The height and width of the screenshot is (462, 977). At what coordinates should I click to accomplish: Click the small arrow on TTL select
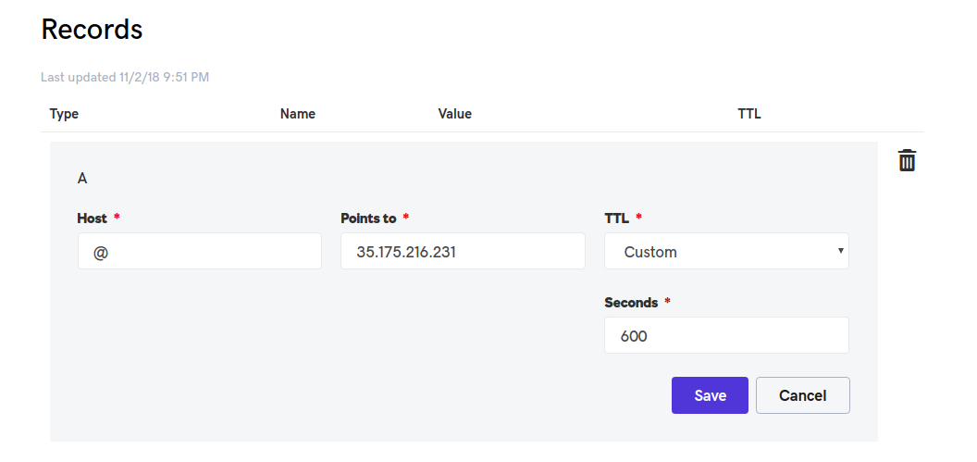click(841, 251)
